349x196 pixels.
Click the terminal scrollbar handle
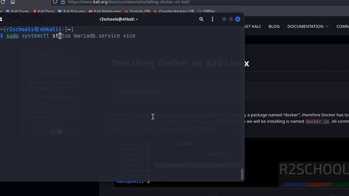pyautogui.click(x=242, y=174)
